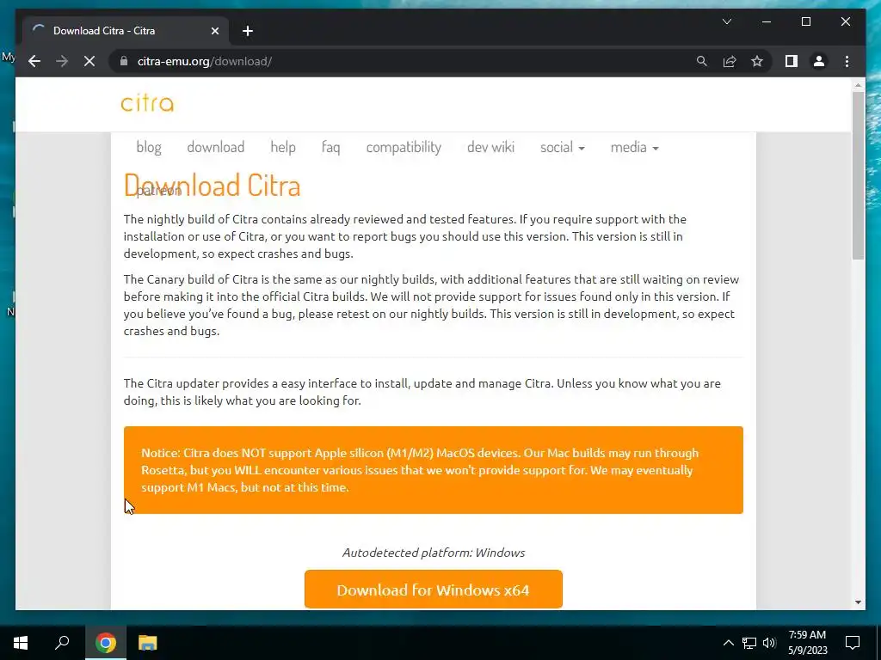Click the address bar URL
This screenshot has height=660, width=881.
point(205,61)
